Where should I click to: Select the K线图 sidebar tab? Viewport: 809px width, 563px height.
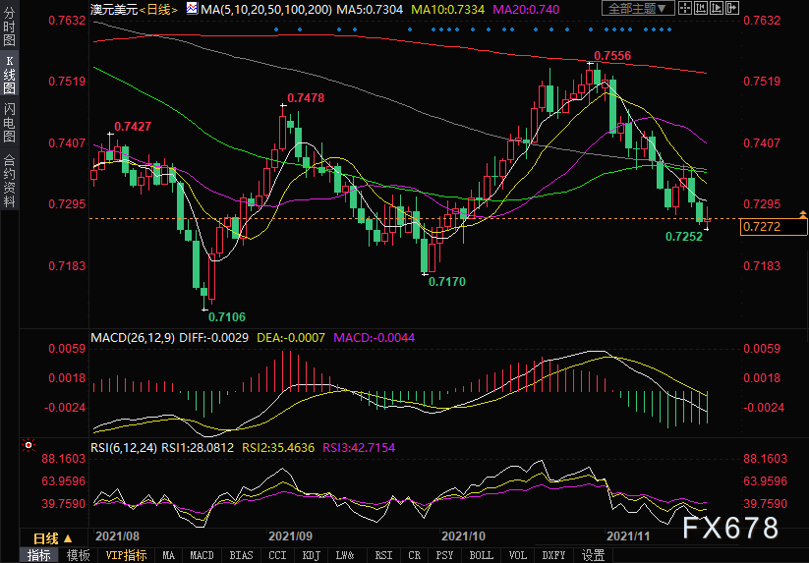9,75
